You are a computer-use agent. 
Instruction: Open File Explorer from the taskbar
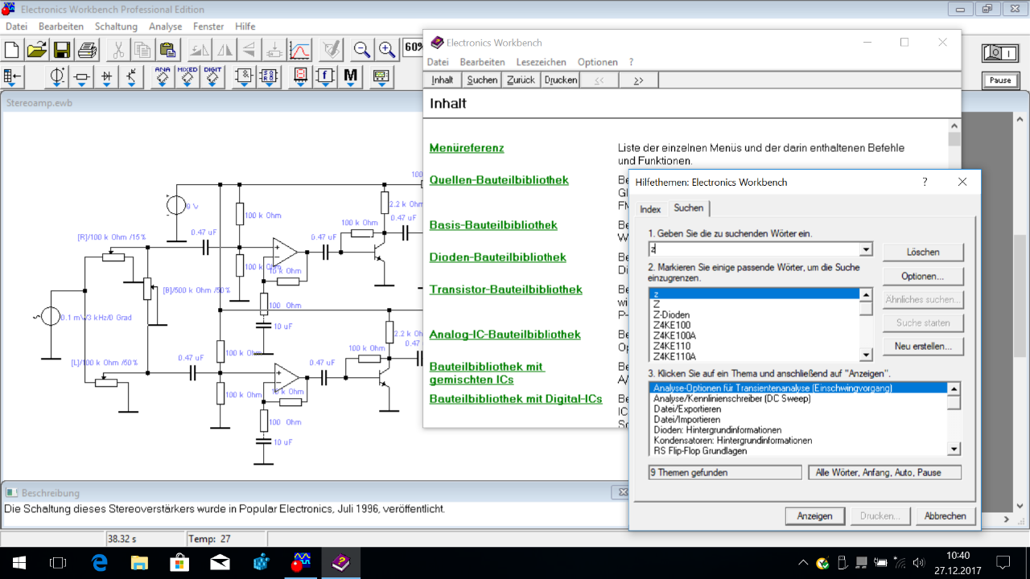coord(140,563)
